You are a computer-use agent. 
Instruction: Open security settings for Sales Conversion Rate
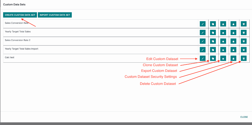click(233, 24)
